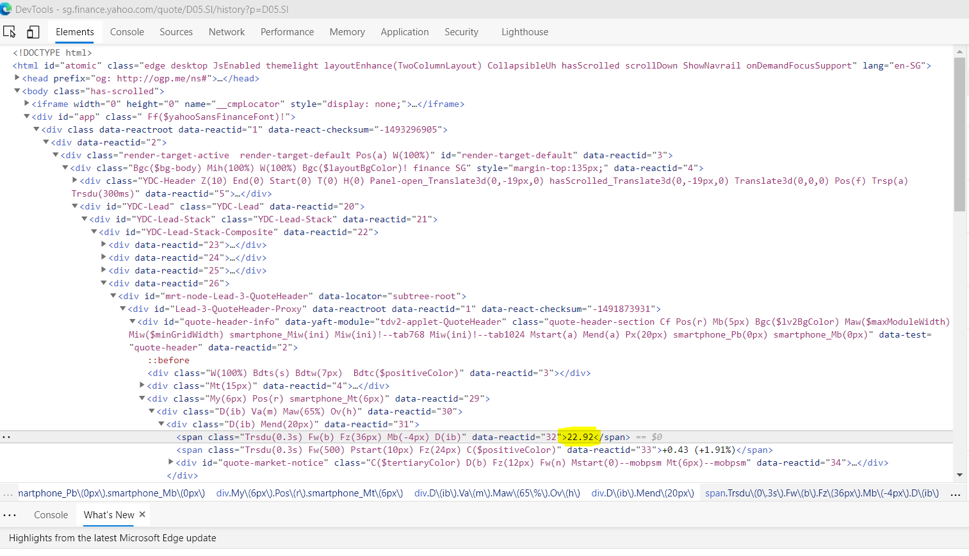Select the data-reactroot checksum -1493296905 row

tap(245, 129)
